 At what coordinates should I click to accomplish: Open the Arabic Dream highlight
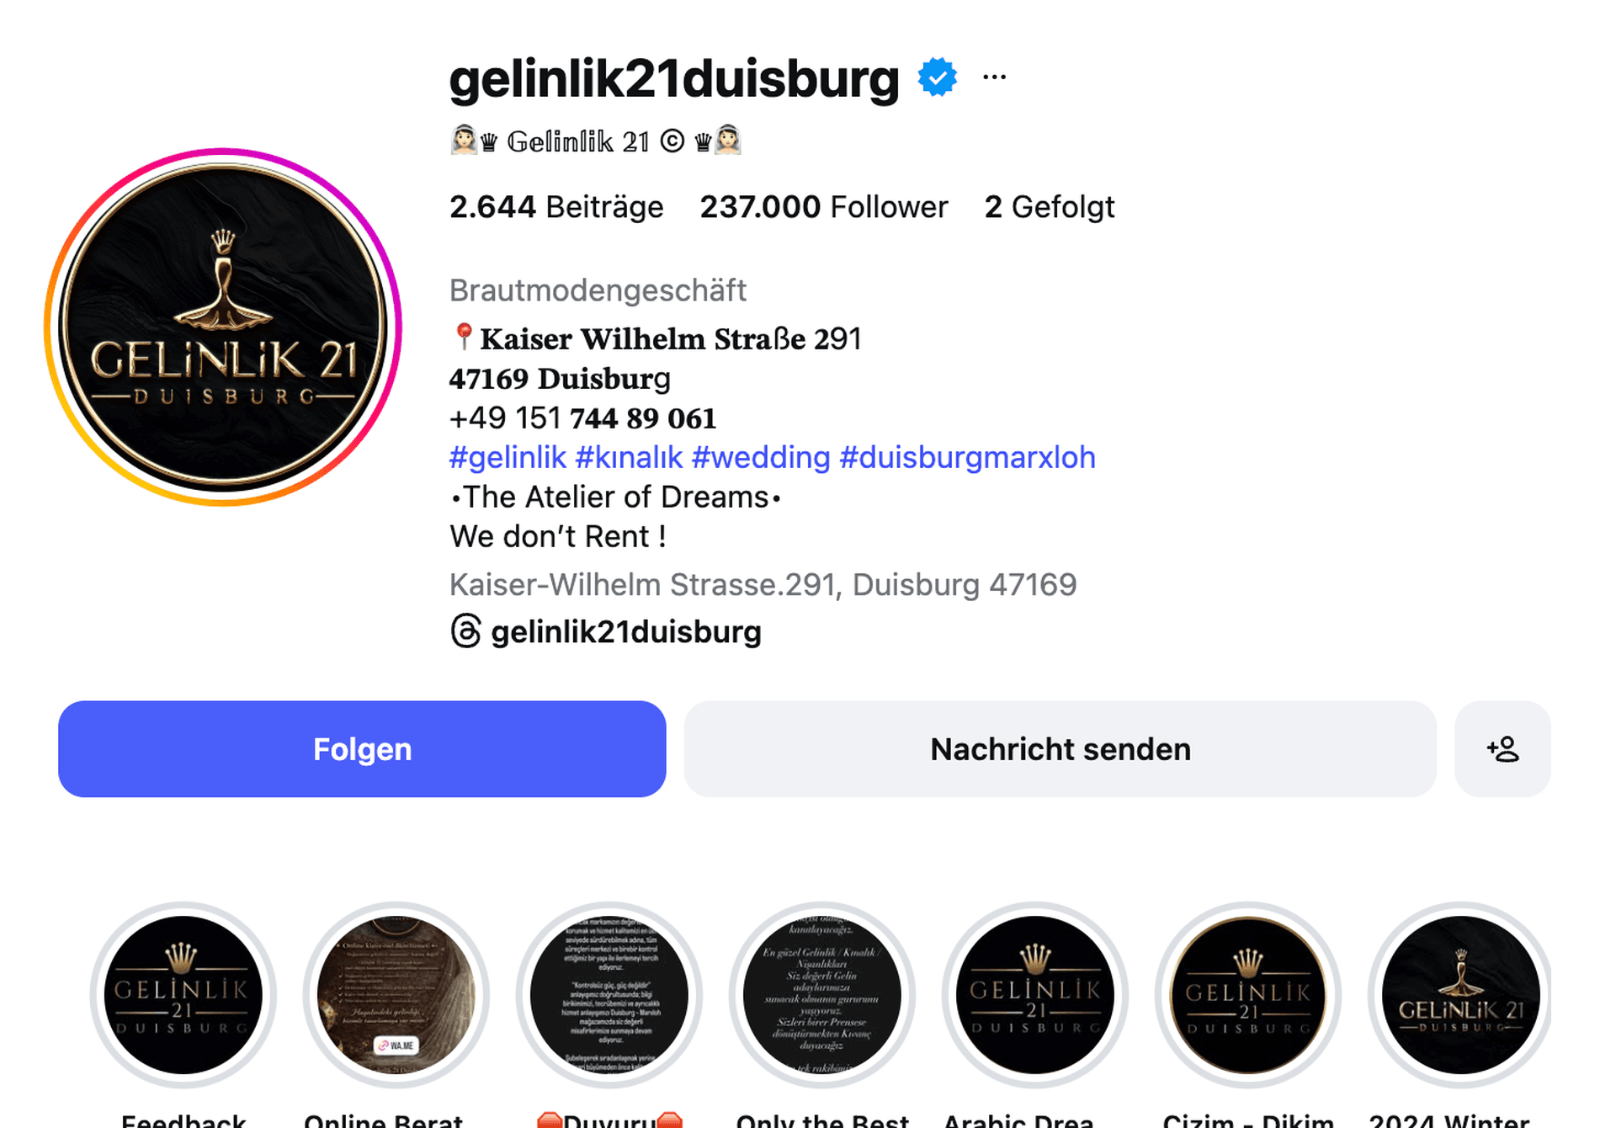tap(1035, 995)
